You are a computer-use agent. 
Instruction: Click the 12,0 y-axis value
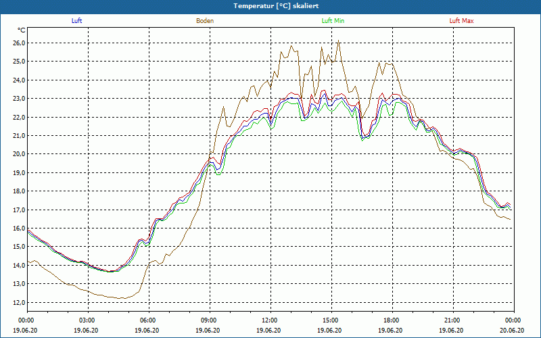coord(20,302)
